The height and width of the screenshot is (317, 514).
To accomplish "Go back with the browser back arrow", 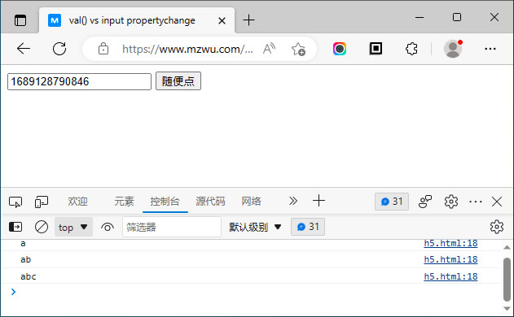I will (24, 49).
